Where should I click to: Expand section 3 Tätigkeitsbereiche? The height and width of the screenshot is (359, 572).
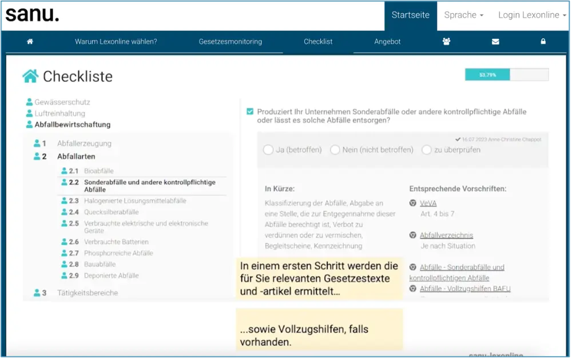[x=88, y=293]
